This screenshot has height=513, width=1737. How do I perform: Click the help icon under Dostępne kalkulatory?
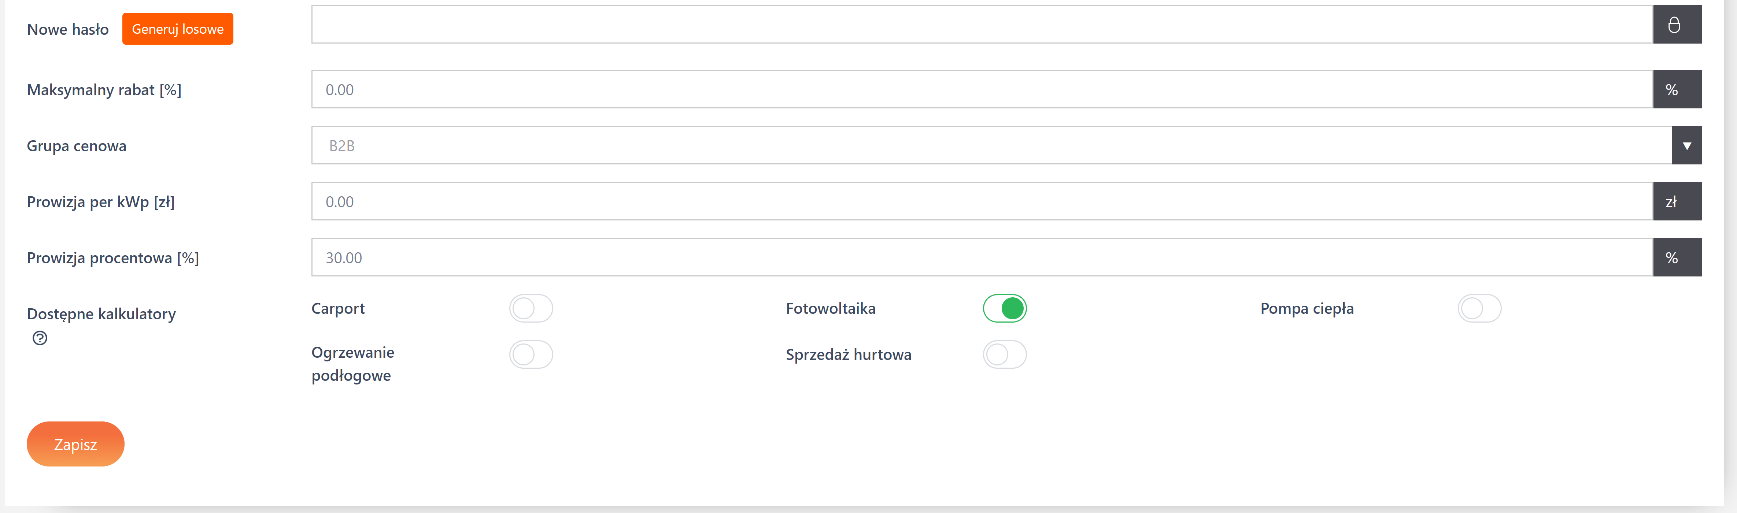(x=40, y=338)
